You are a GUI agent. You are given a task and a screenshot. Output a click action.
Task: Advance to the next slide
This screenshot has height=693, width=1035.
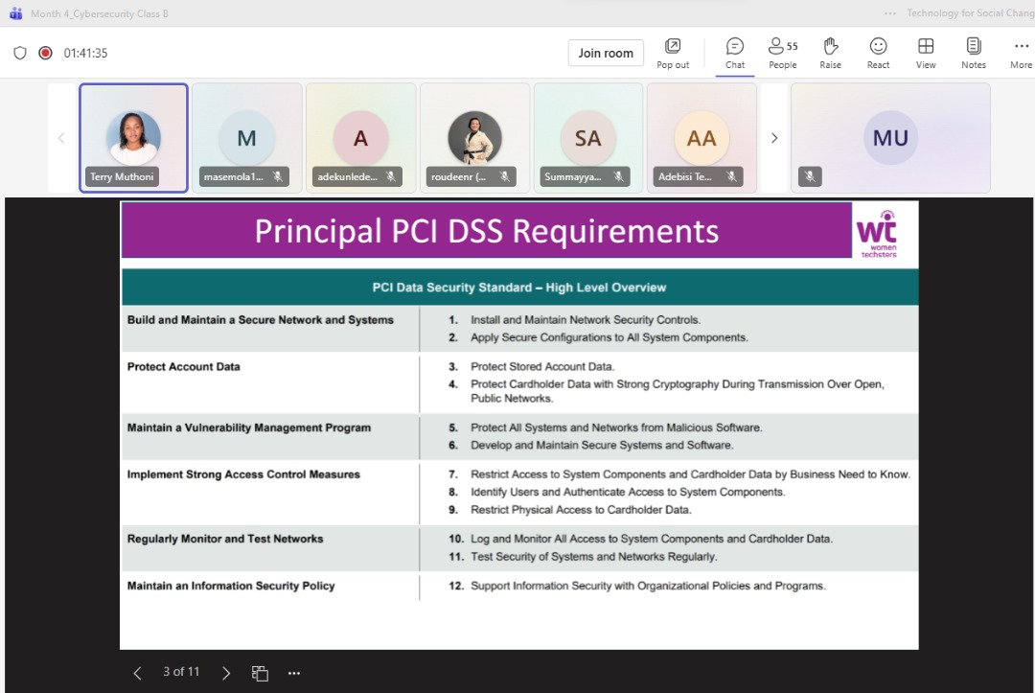(226, 672)
